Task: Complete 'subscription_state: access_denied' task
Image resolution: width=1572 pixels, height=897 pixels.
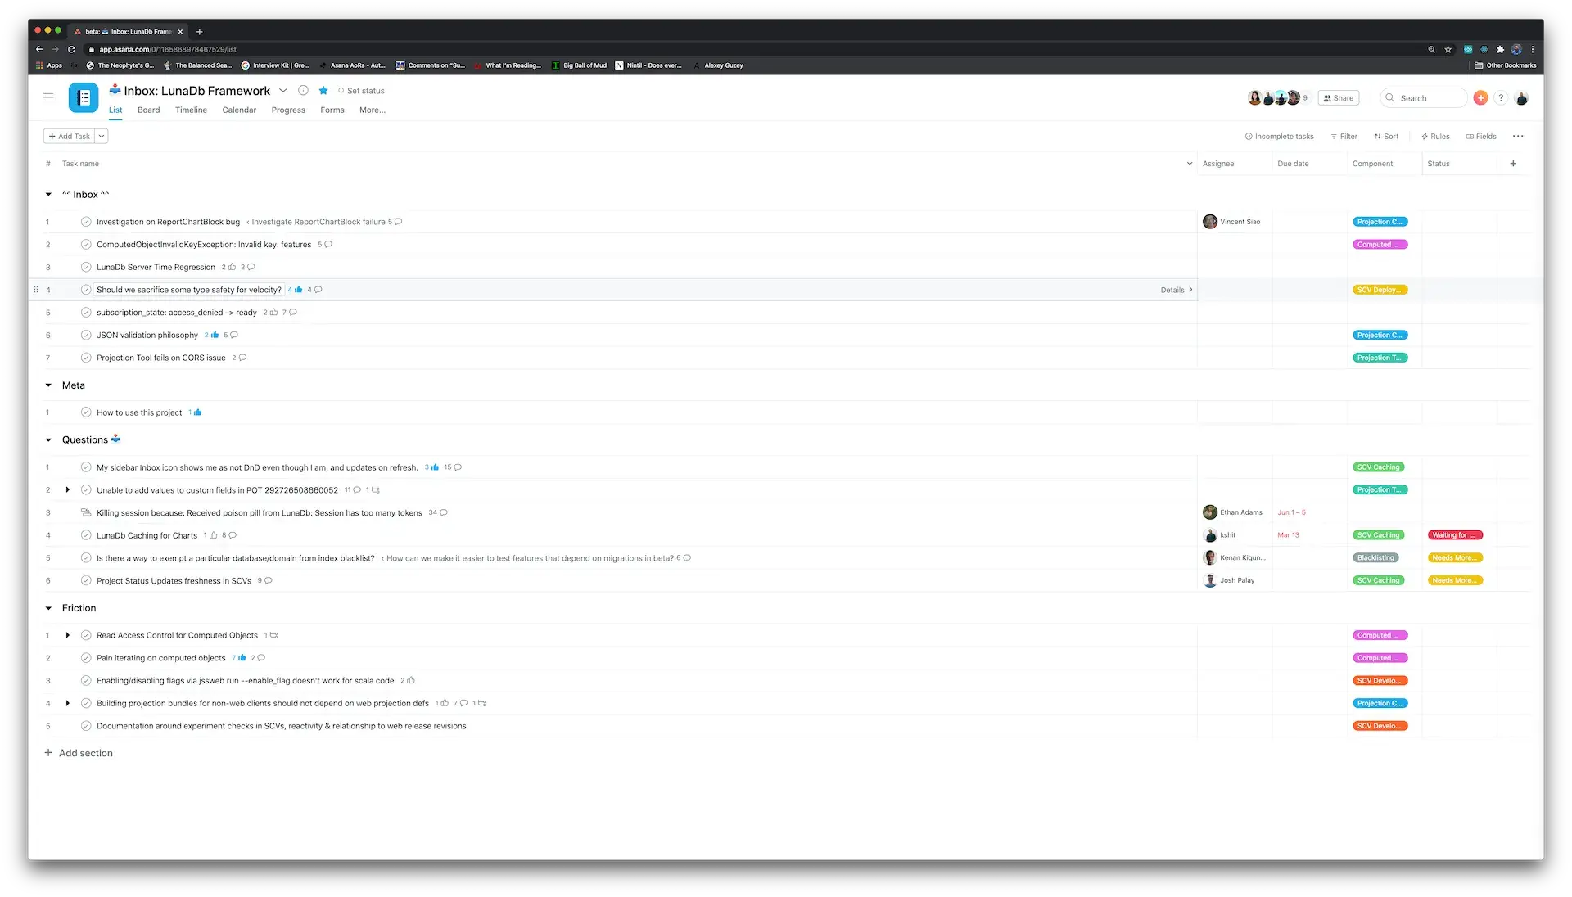Action: click(x=86, y=313)
